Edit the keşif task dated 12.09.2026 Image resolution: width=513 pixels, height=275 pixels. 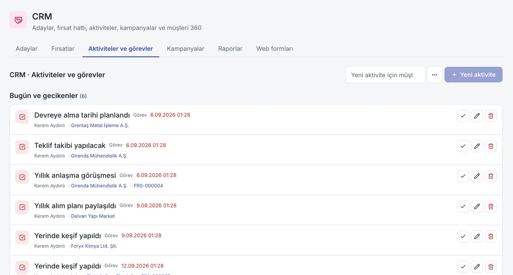[x=477, y=266]
